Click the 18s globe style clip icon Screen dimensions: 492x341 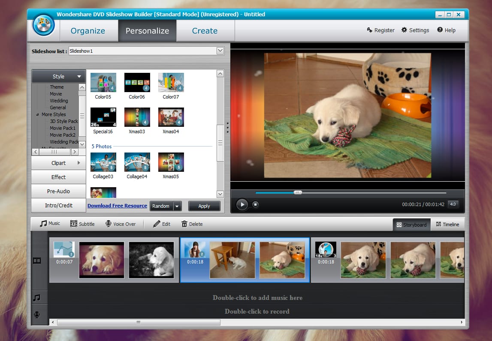(326, 249)
